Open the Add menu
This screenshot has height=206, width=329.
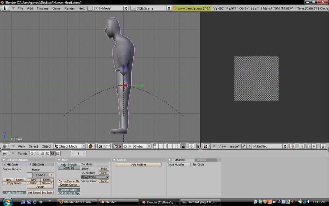pos(30,8)
